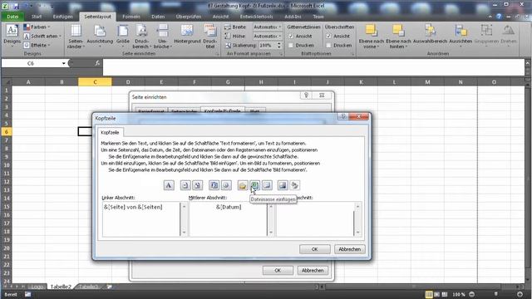Screen dimensions: 532x299
Task: Open Seitenränder margins menu
Action: 76,37
